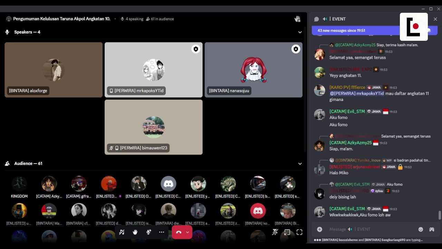Click the request to speak microphone icon
Viewport: 442px width, 249px height.
148,232
